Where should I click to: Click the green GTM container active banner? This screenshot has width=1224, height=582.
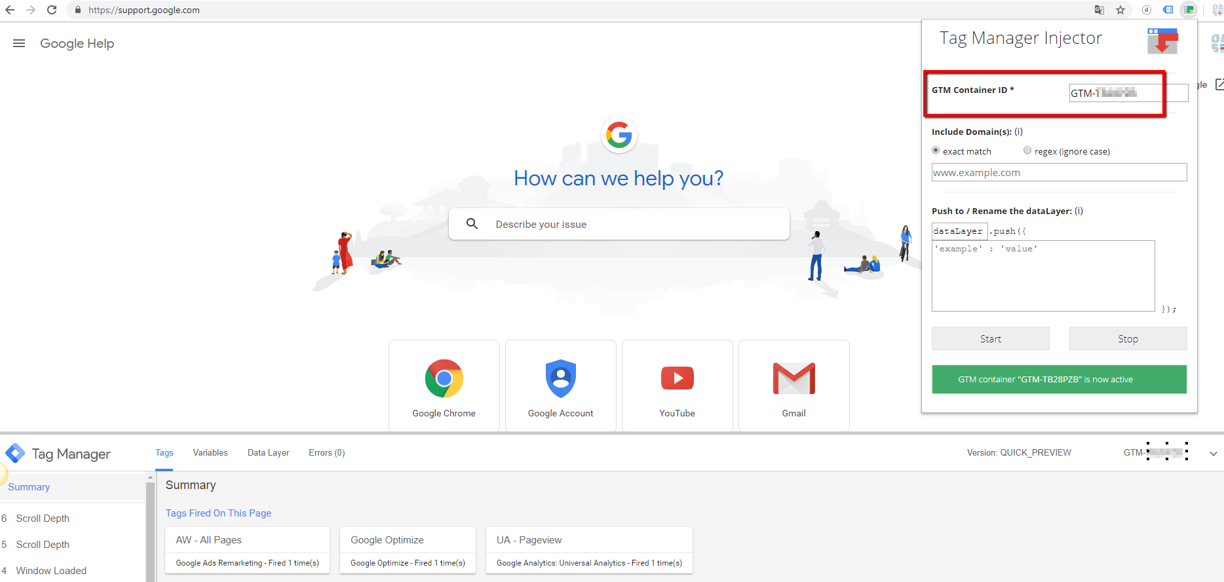[1060, 379]
